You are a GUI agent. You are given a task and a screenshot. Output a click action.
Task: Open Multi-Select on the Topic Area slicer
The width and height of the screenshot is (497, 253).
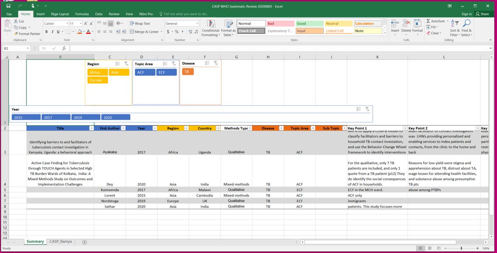[x=164, y=63]
